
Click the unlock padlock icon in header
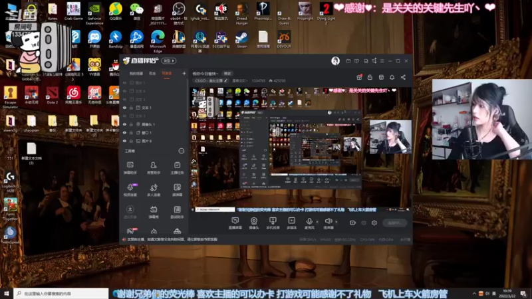point(370,77)
